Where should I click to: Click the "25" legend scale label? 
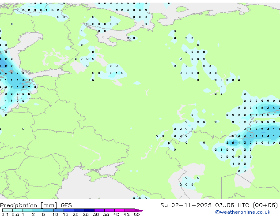tap(86, 214)
